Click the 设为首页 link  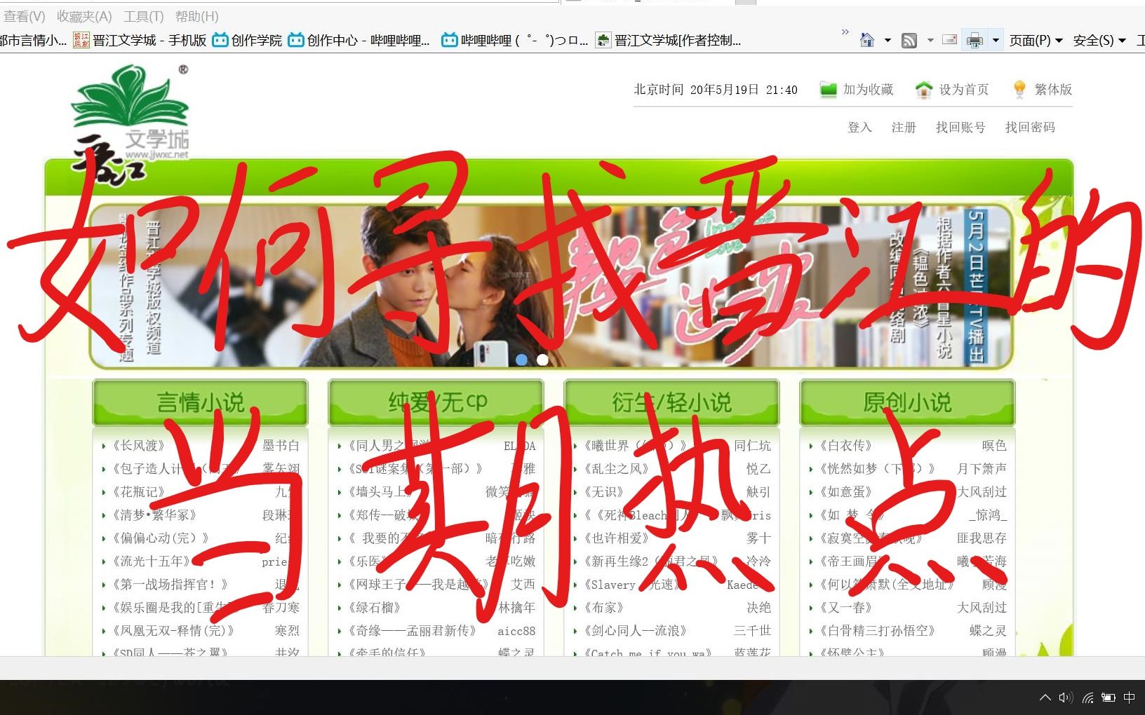(x=964, y=89)
